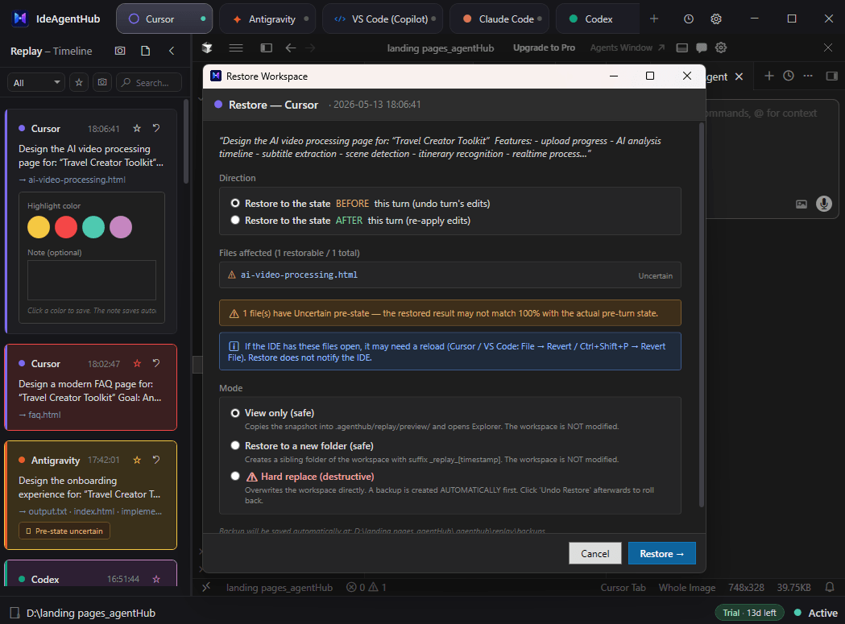This screenshot has width=845, height=624.
Task: Pick the red highlight color
Action: tap(66, 227)
